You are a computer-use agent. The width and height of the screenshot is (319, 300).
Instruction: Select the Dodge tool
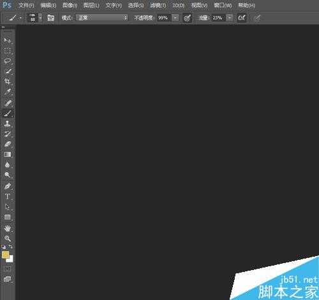pos(7,175)
